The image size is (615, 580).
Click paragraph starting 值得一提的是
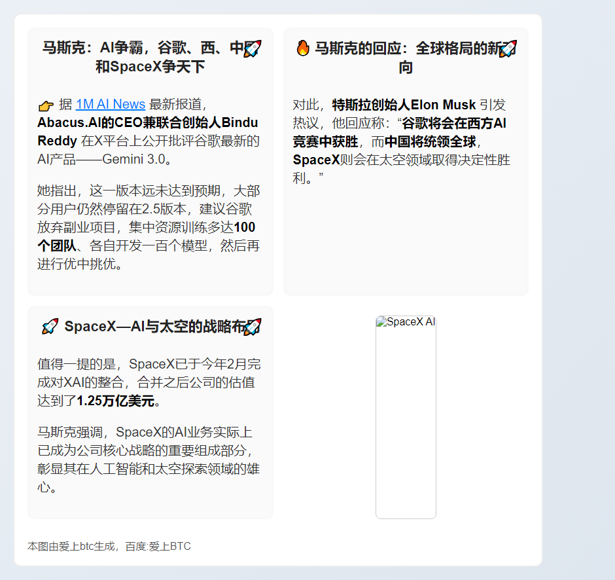(149, 382)
